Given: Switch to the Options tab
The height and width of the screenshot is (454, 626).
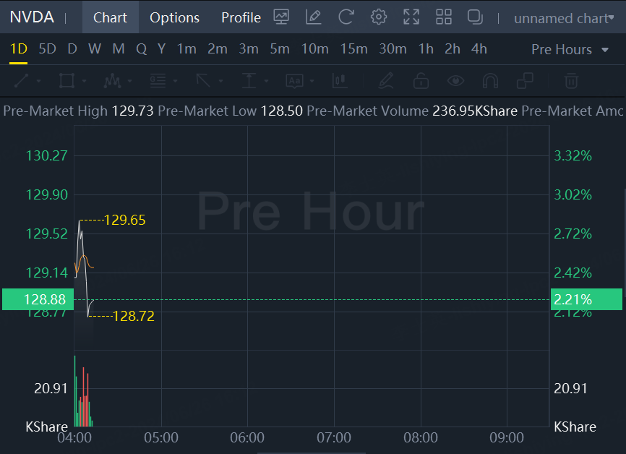Looking at the screenshot, I should click(x=174, y=17).
